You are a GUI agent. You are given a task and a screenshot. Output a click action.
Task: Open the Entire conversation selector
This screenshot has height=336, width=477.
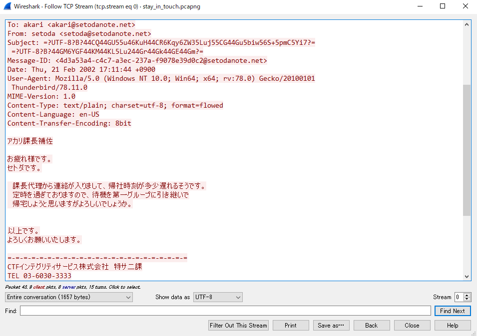[68, 297]
